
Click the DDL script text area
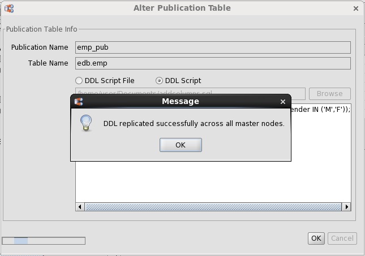tap(213, 181)
